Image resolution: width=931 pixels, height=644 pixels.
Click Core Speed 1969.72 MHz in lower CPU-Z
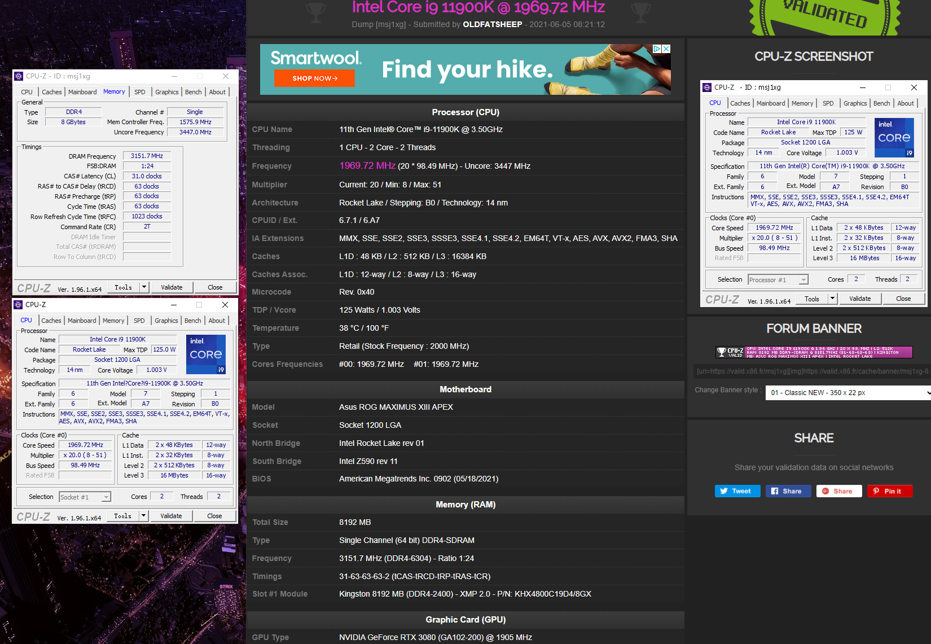coord(85,445)
